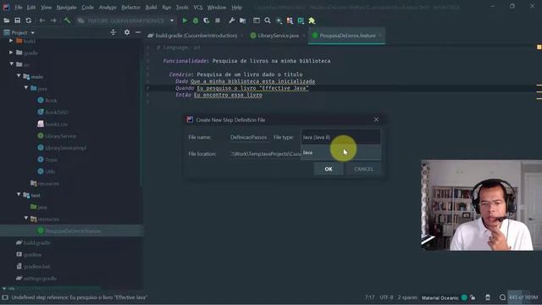
Task: Open File type combo box showing Java (Java 8)
Action: pyautogui.click(x=340, y=137)
